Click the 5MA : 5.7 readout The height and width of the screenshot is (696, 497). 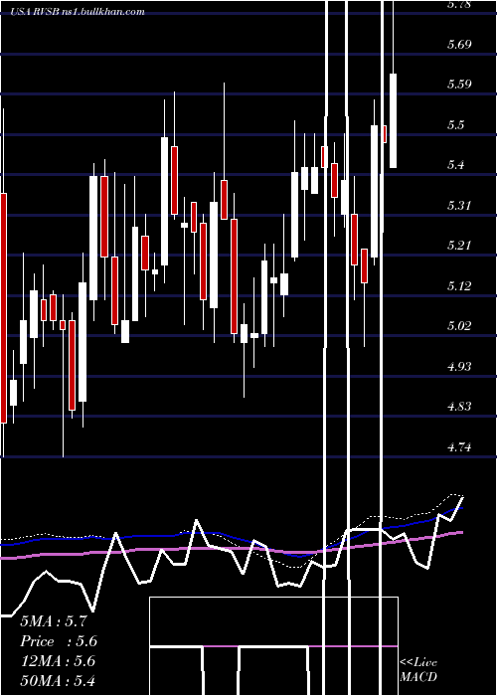(x=54, y=621)
